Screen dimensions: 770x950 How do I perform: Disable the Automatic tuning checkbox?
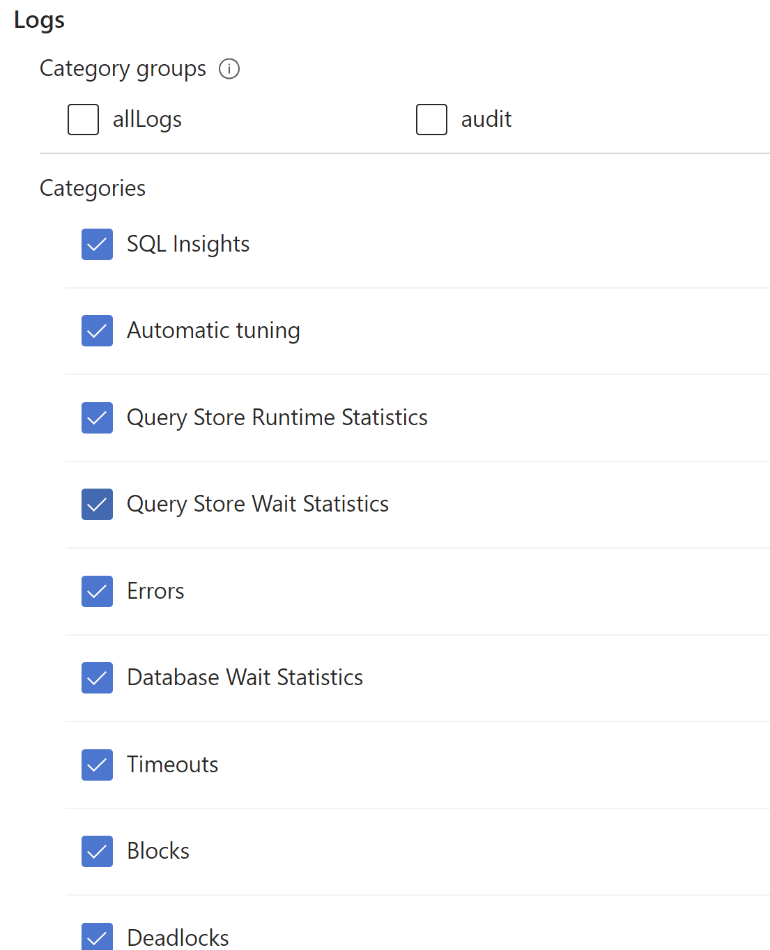pyautogui.click(x=97, y=330)
